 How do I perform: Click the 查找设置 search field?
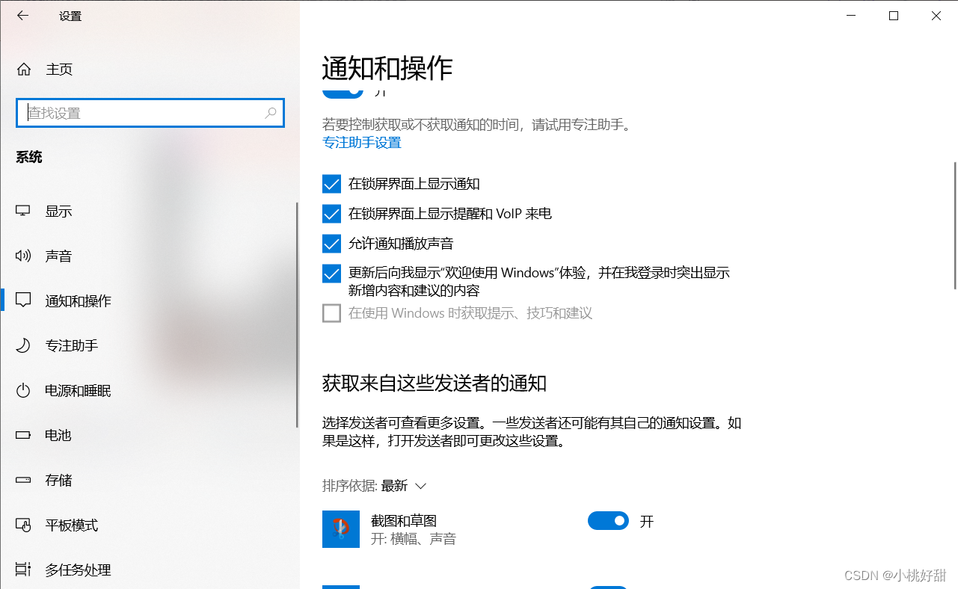tap(150, 113)
